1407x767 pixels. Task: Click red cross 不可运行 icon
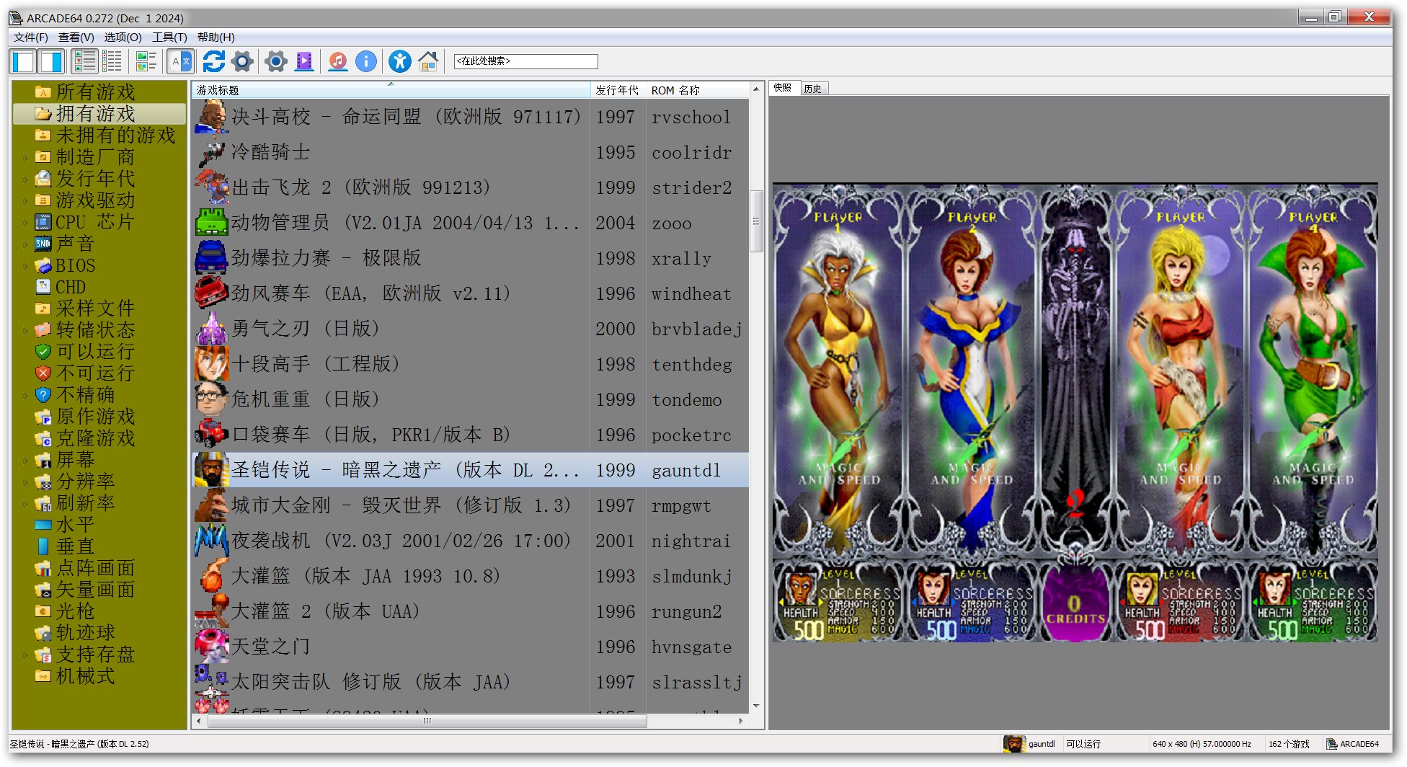pyautogui.click(x=43, y=373)
